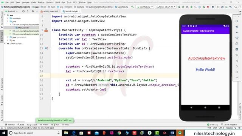Screen dimensions: 242x136
Task: Select MainActivity file in the project tree
Action: point(23,28)
